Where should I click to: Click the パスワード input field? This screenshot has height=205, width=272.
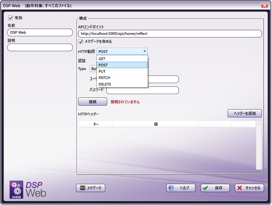143,91
